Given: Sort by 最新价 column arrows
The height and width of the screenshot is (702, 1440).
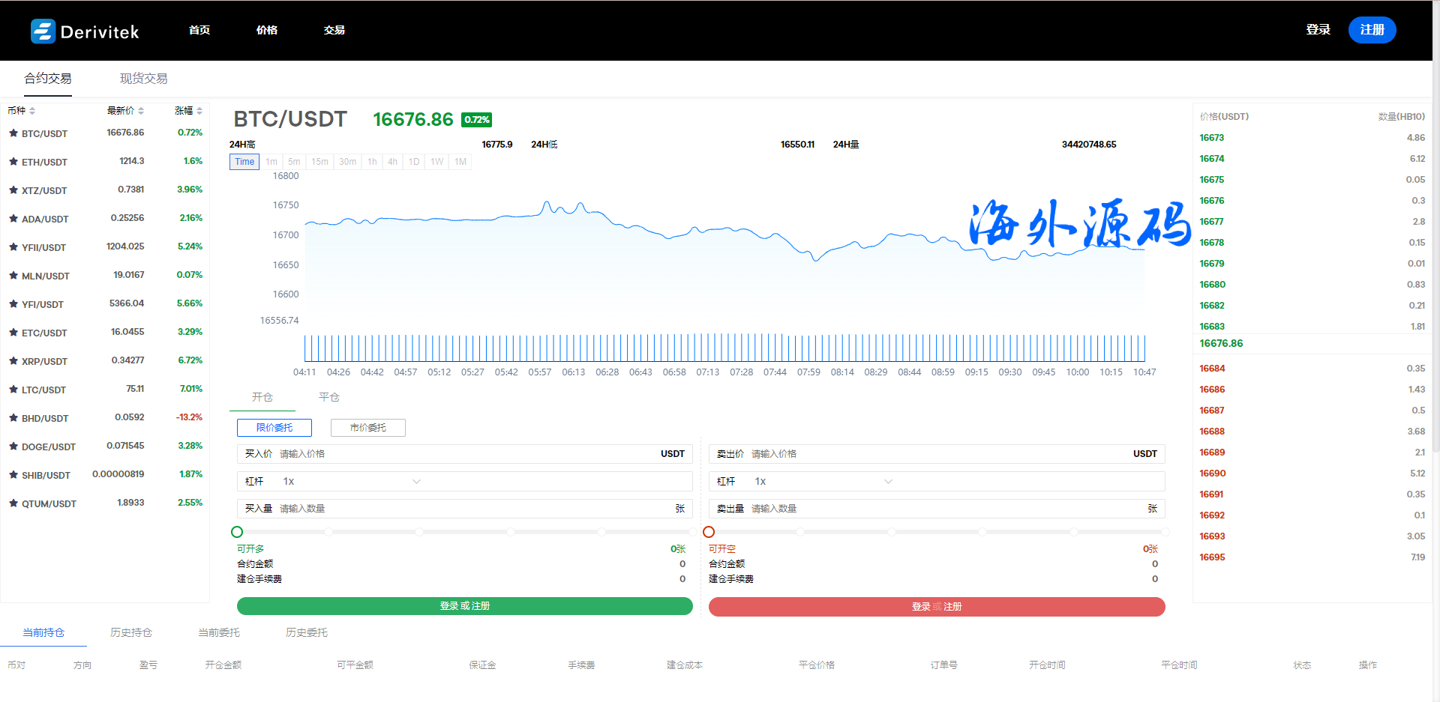Looking at the screenshot, I should pyautogui.click(x=141, y=111).
